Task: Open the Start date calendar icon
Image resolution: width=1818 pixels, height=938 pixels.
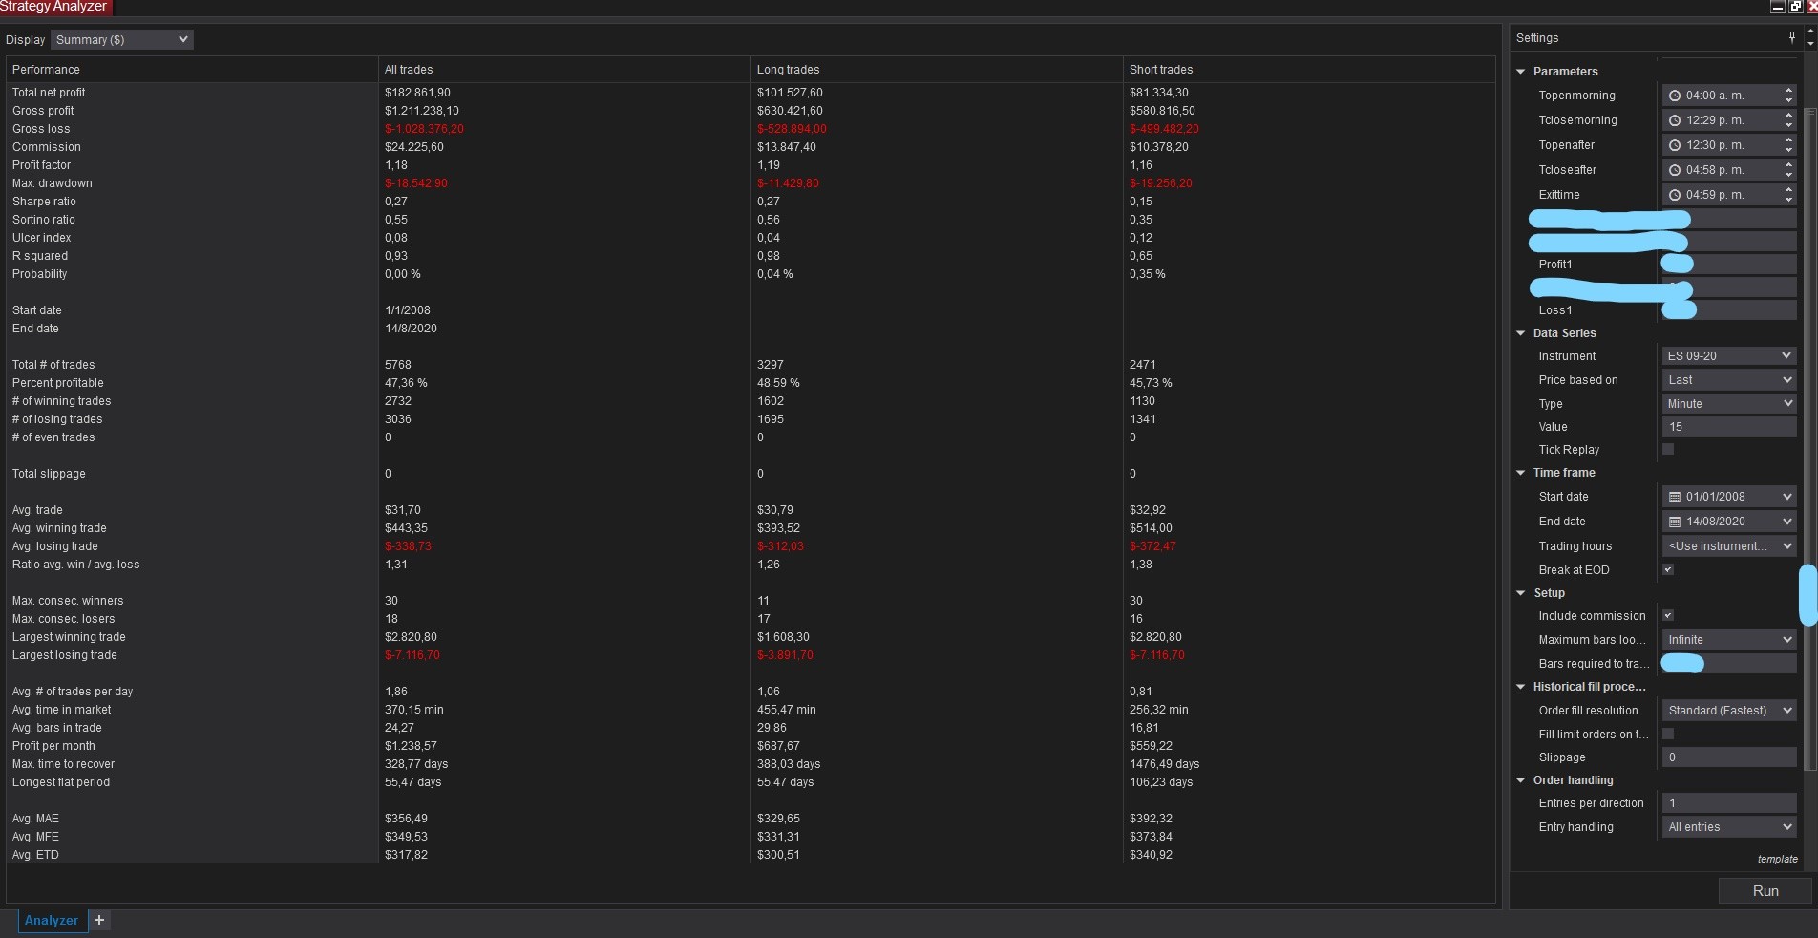Action: (1674, 497)
